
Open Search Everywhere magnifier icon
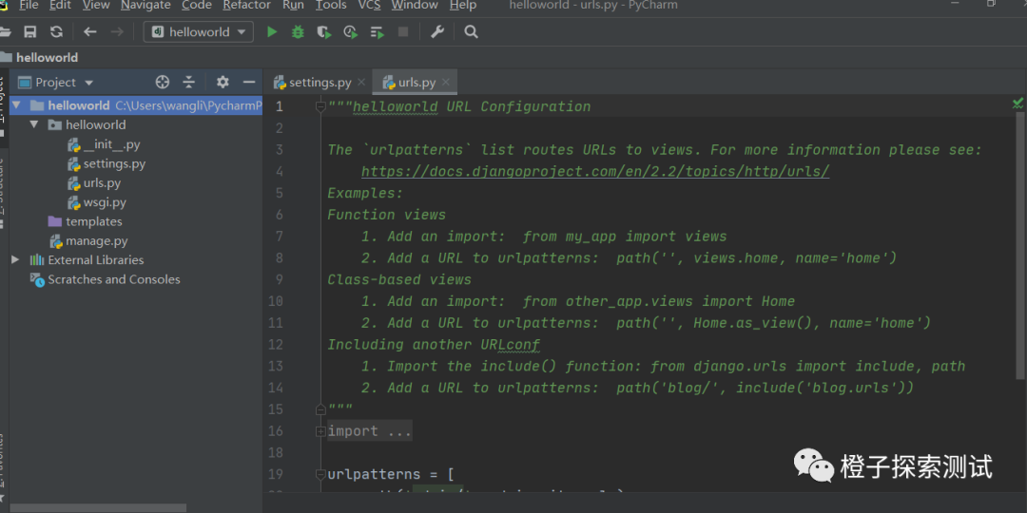point(471,31)
